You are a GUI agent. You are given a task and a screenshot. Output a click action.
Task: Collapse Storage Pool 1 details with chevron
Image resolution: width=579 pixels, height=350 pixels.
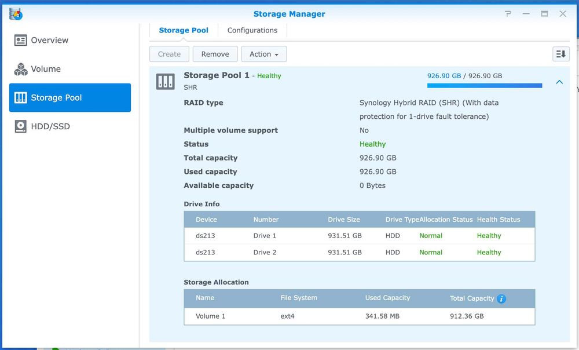pyautogui.click(x=559, y=82)
